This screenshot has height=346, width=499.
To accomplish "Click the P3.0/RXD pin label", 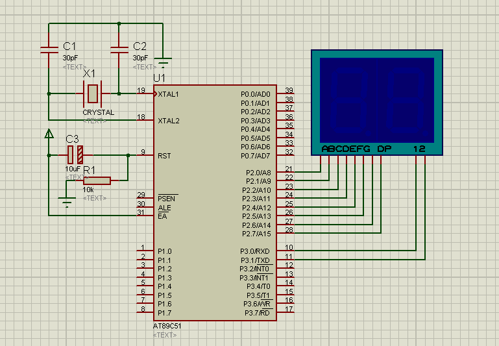I will [255, 251].
